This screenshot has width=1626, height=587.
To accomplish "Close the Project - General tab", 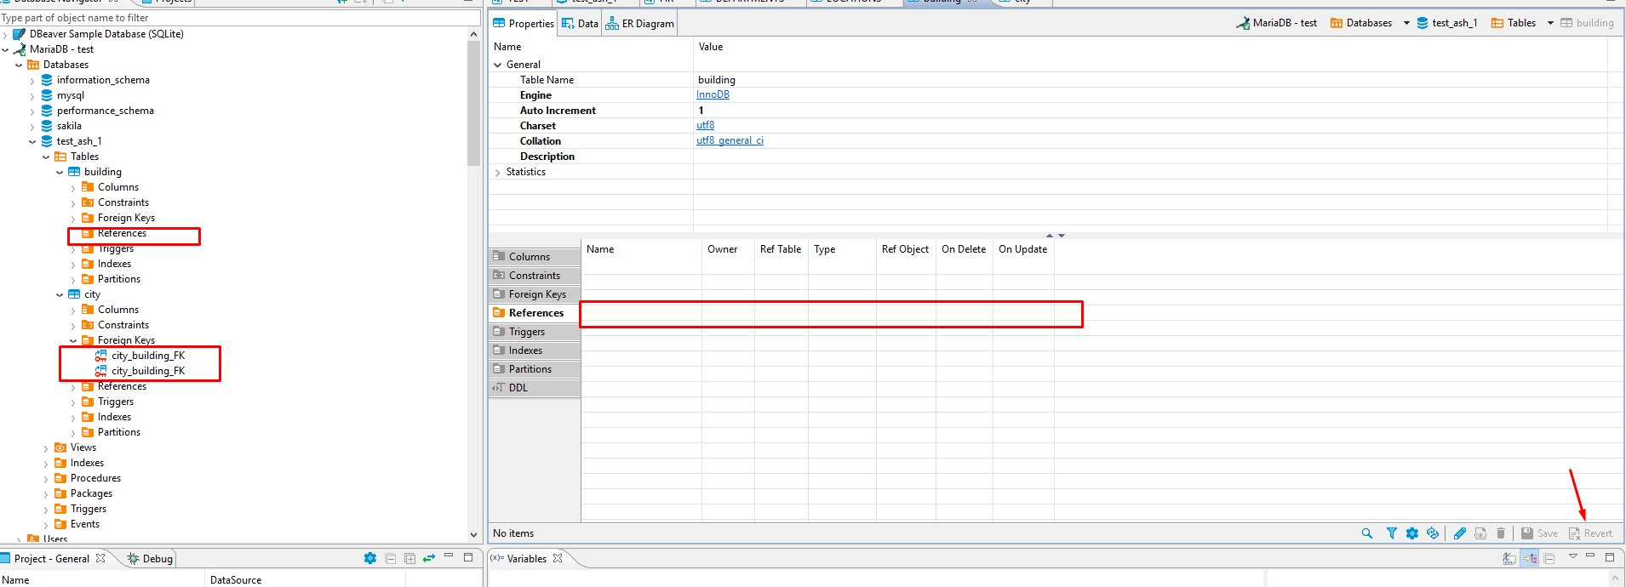I will 100,558.
